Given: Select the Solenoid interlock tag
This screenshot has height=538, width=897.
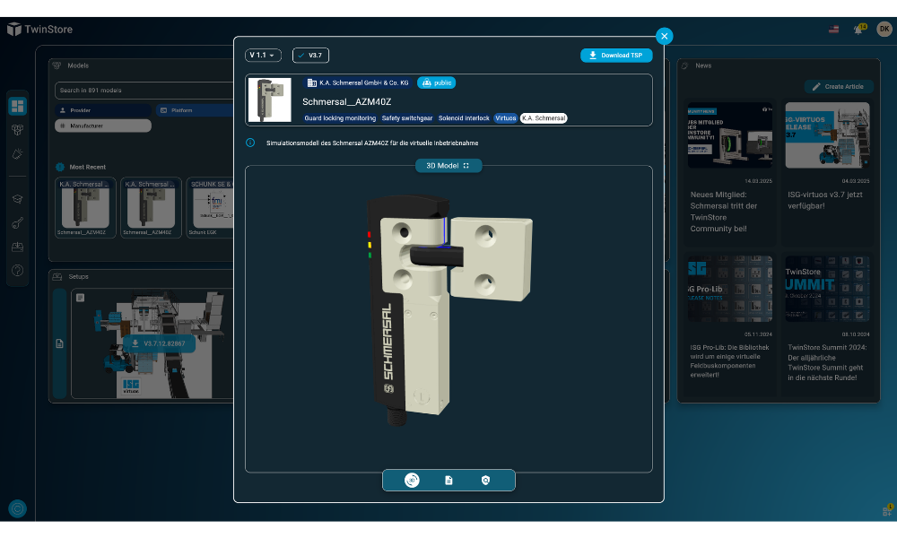Looking at the screenshot, I should pos(464,118).
